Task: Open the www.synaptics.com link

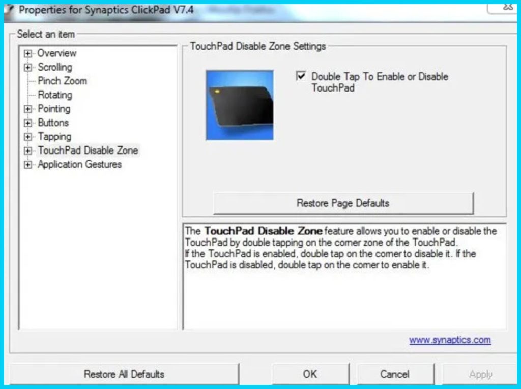Action: click(x=450, y=340)
